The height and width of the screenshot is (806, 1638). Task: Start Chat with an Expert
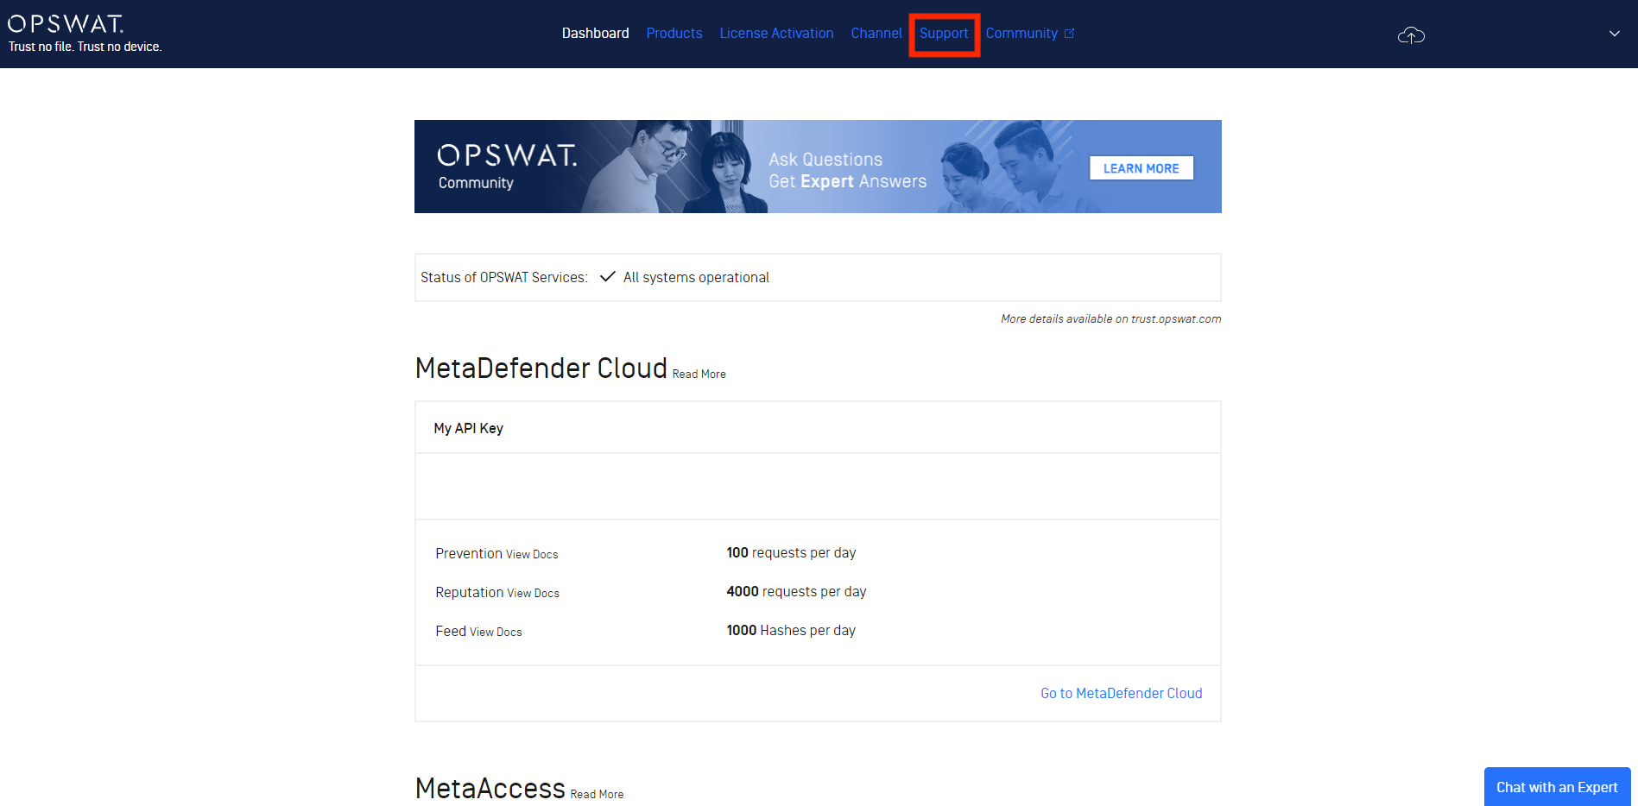coord(1557,787)
